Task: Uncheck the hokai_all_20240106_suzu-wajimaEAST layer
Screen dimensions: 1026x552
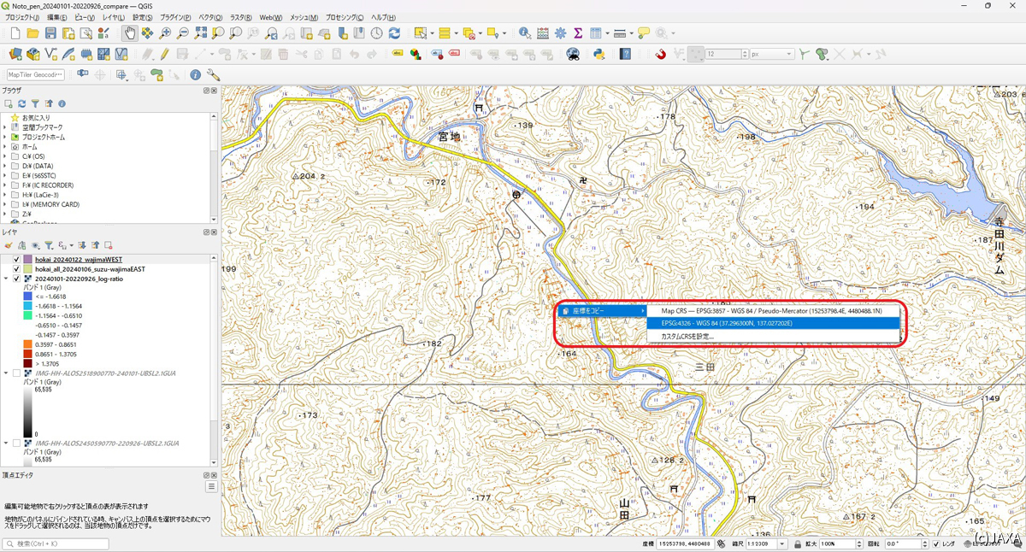Action: tap(16, 269)
